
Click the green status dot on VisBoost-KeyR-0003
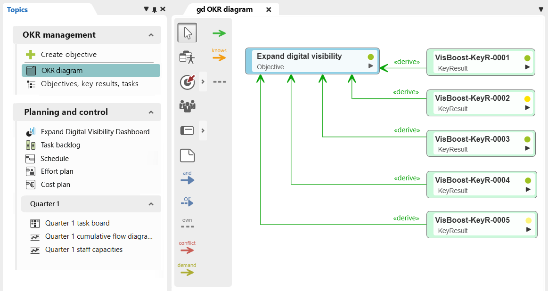coord(528,139)
